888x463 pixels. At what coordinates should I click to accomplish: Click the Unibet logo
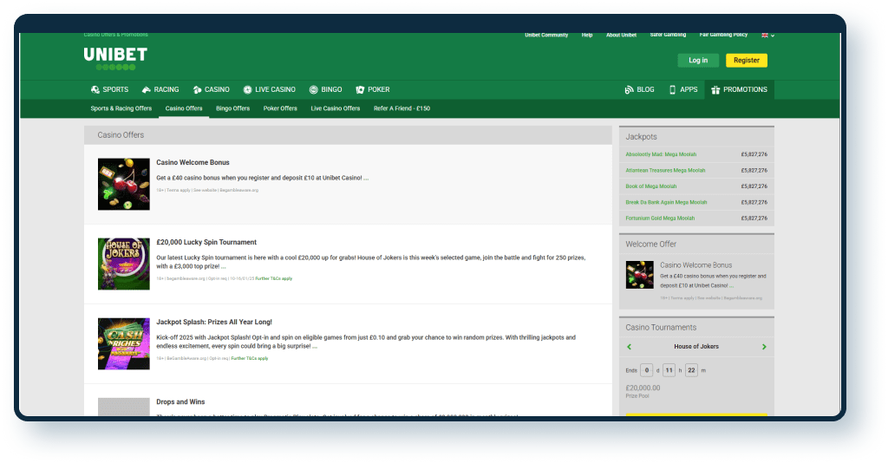(115, 59)
